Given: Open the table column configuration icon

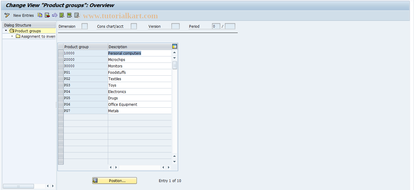Looking at the screenshot, I should click(174, 46).
